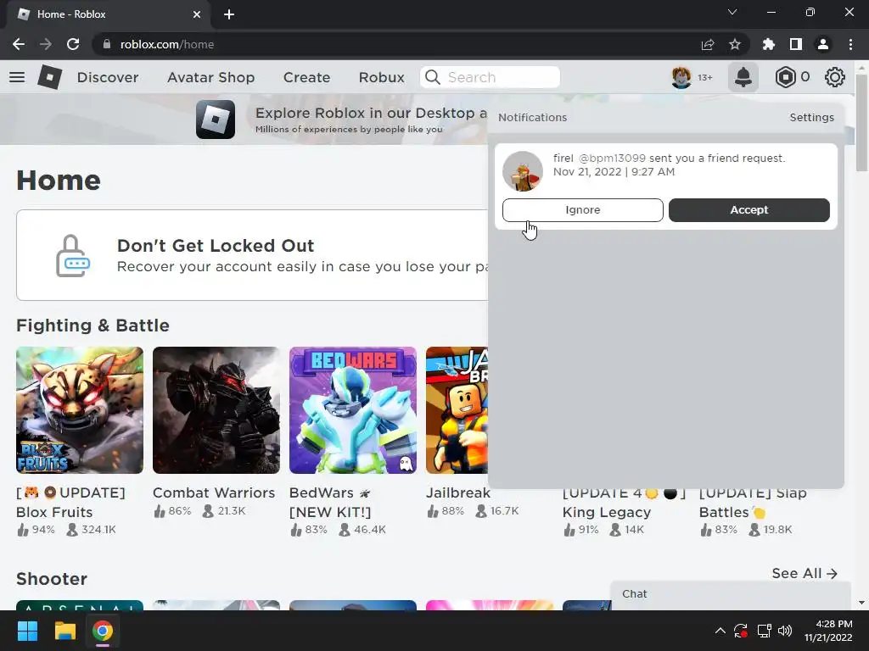This screenshot has width=869, height=651.
Task: Open Chrome extensions puzzle icon
Action: click(768, 44)
